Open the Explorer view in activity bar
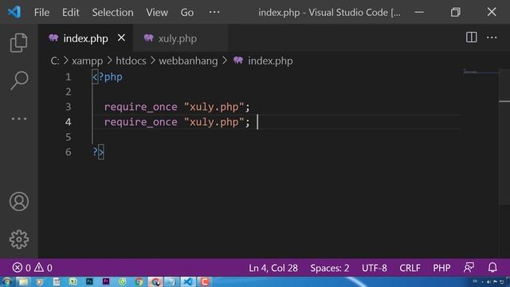The height and width of the screenshot is (287, 510). [18, 42]
